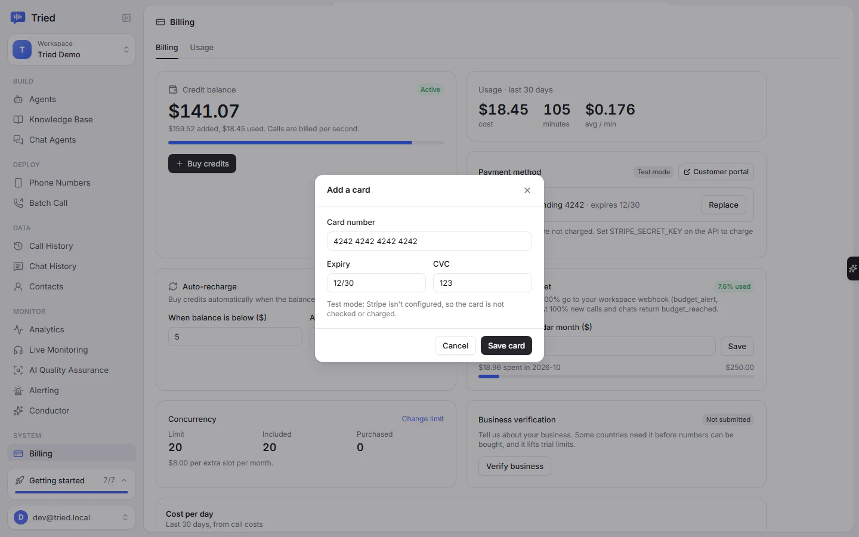The height and width of the screenshot is (537, 859).
Task: Open Agents via its robot icon
Action: 18,100
